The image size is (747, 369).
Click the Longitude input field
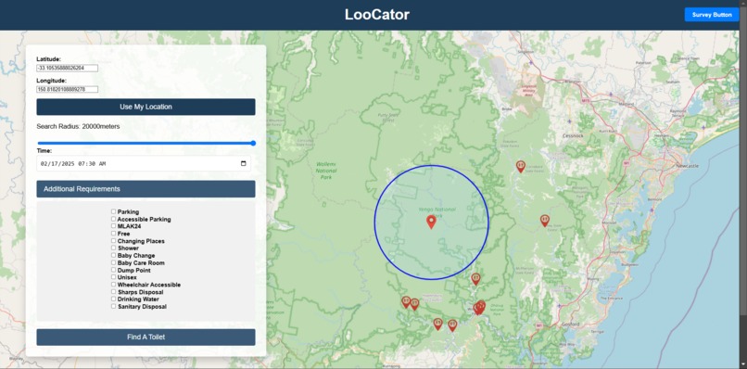(x=67, y=90)
